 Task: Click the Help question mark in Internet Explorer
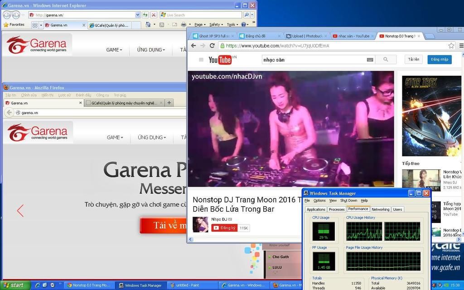click(243, 24)
